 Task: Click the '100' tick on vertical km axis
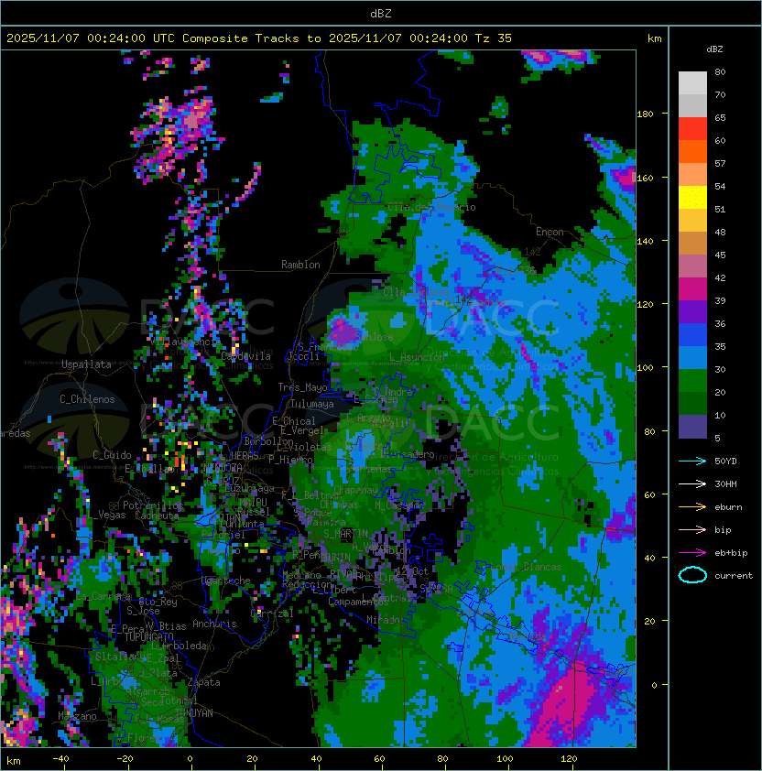point(645,368)
